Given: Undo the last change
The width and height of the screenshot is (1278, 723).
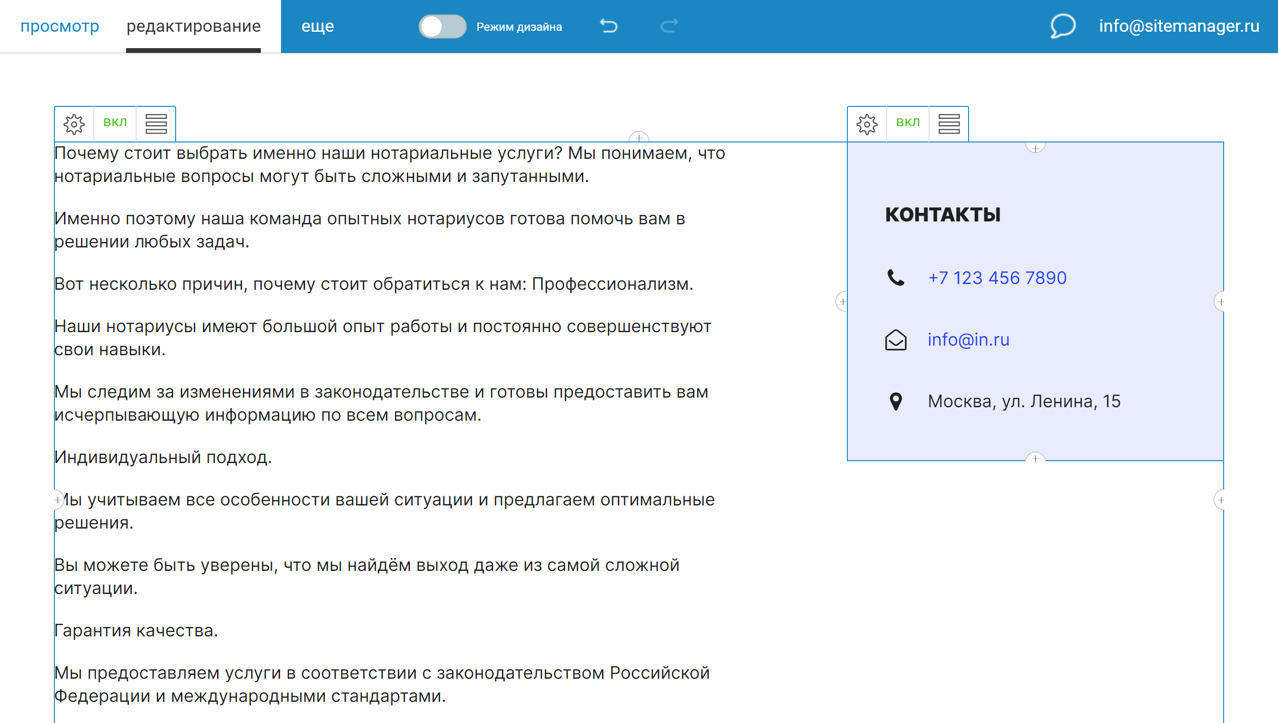Looking at the screenshot, I should click(609, 26).
